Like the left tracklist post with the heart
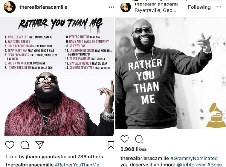 [10, 145]
